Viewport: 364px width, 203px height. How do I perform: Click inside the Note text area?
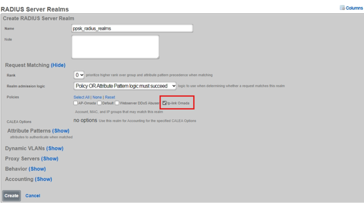[x=115, y=47]
